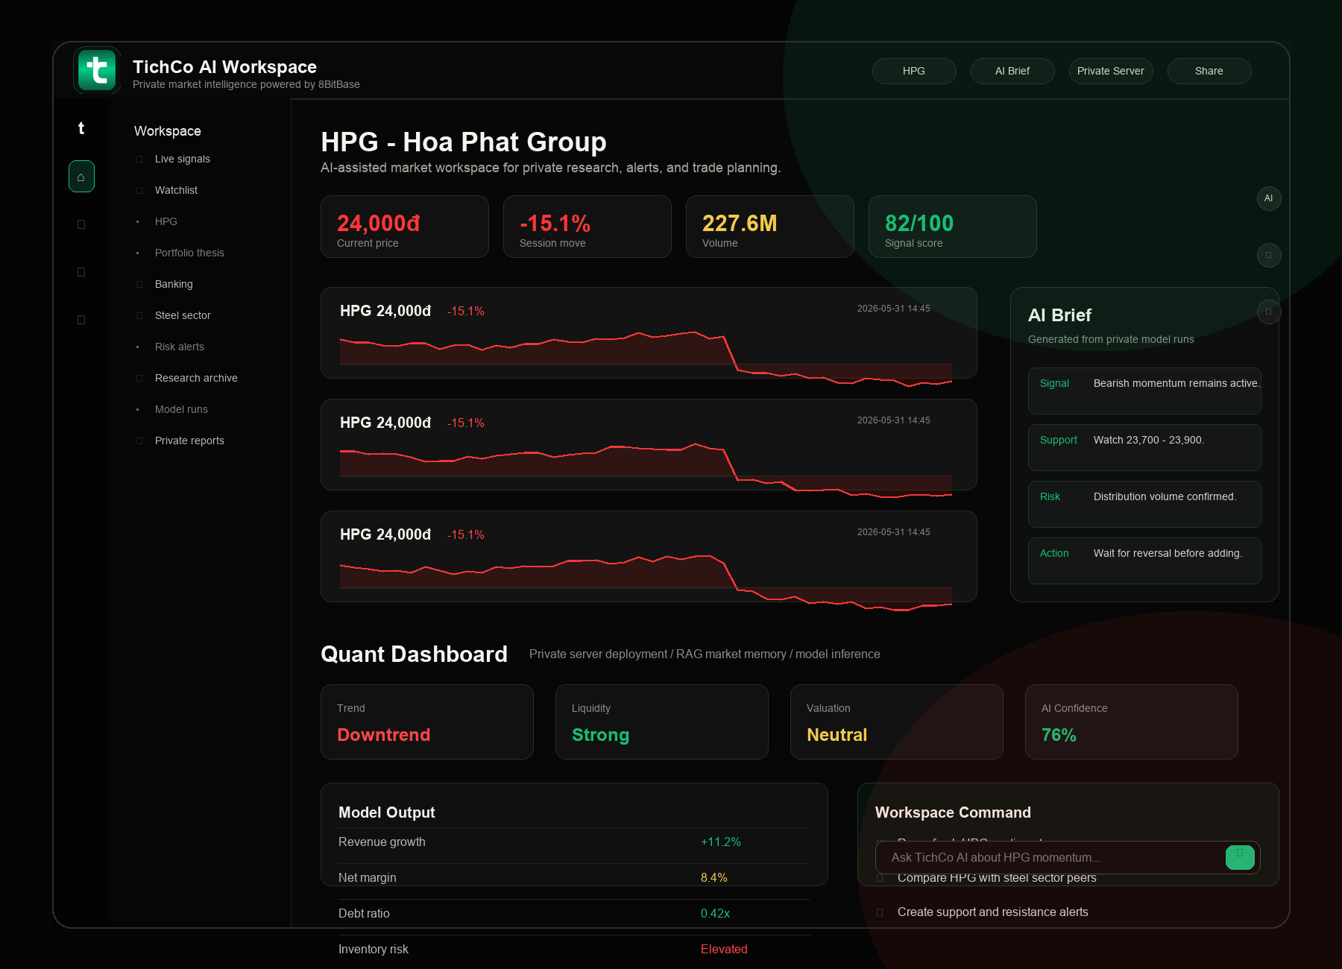1342x969 pixels.
Task: Click 'Bearish momentum remains active.' text
Action: [1176, 383]
